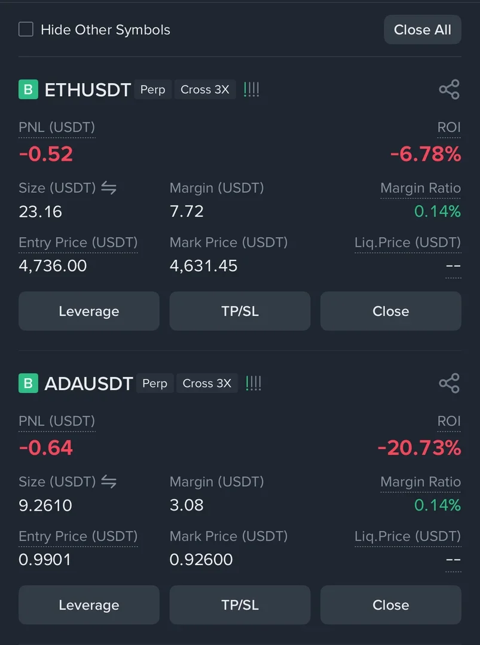Switch ADAUSDT size unit with swap icon
Screen dimensions: 480x645
108,482
